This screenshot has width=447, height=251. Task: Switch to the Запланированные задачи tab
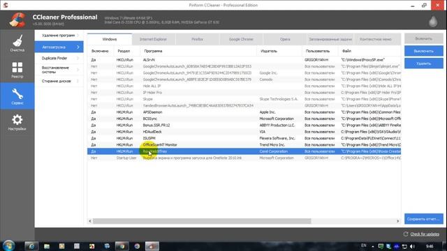(330, 39)
